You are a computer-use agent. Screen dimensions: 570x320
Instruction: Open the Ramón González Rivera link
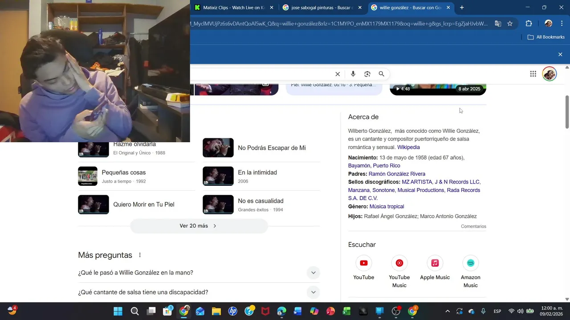pyautogui.click(x=397, y=174)
